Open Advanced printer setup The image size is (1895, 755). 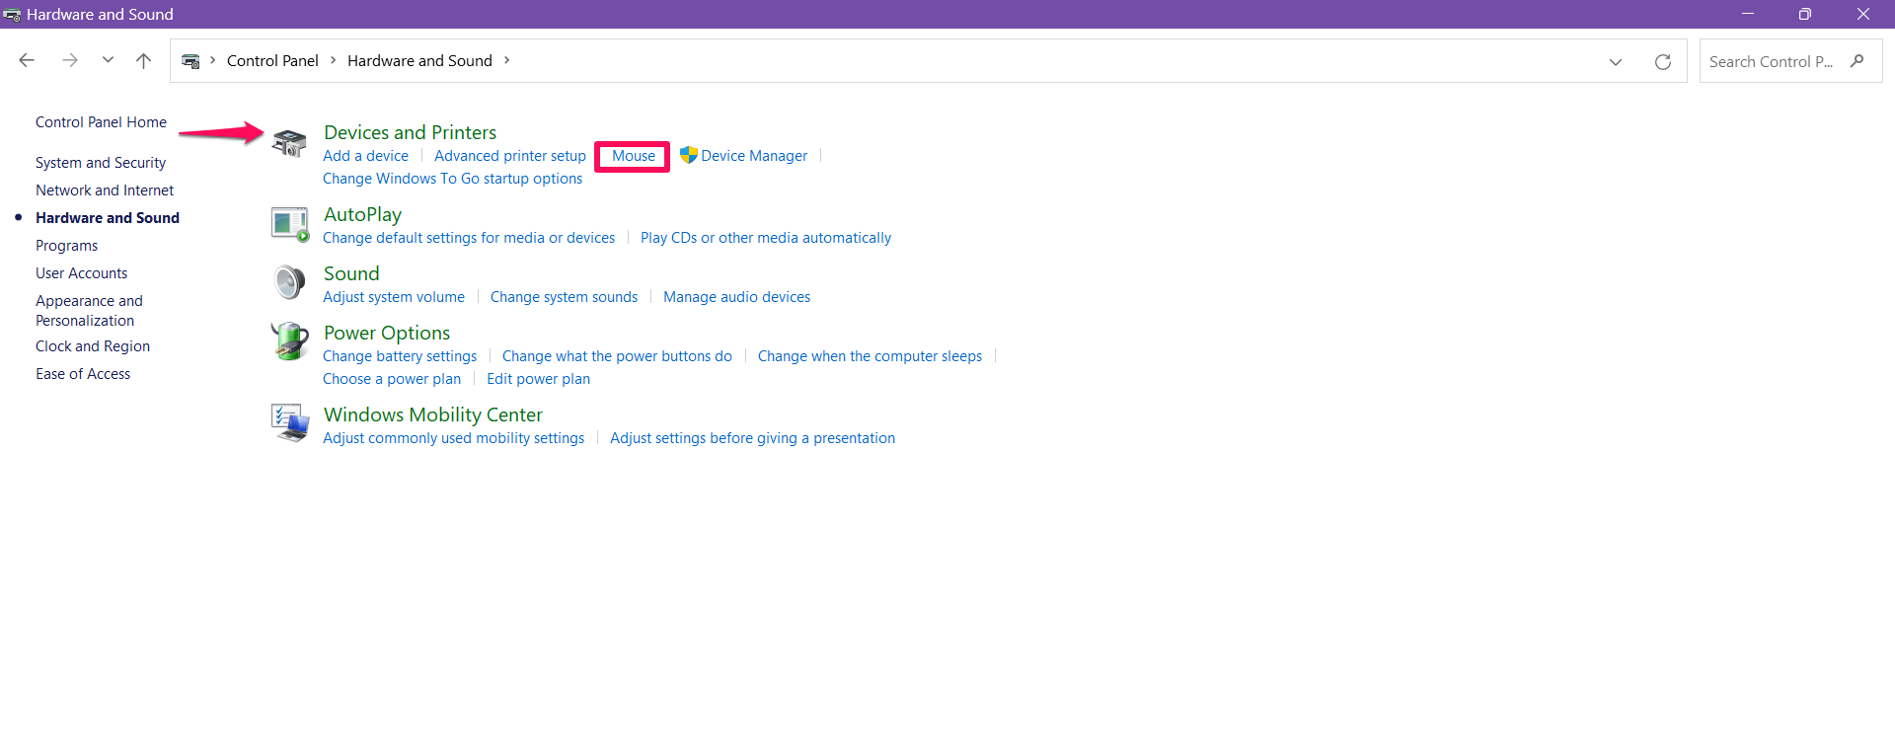coord(510,156)
